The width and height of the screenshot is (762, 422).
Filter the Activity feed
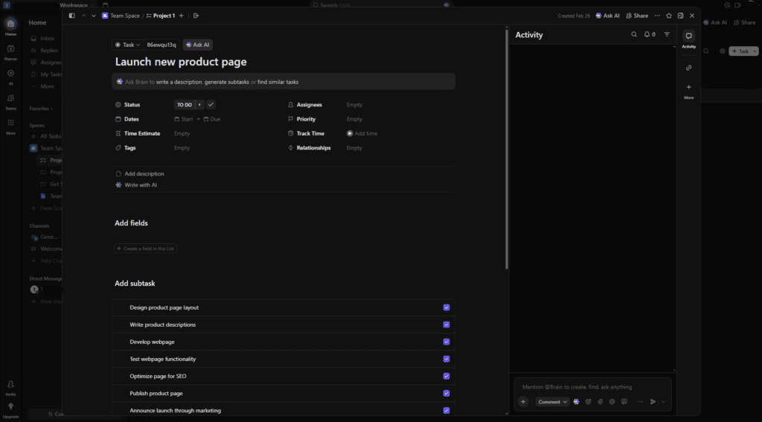tap(667, 34)
